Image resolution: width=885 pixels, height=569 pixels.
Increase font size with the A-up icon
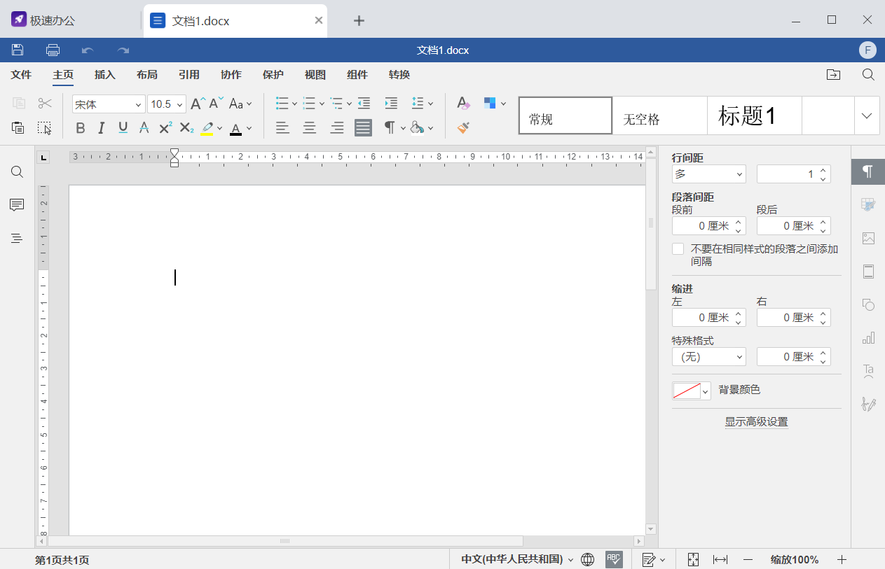point(198,104)
